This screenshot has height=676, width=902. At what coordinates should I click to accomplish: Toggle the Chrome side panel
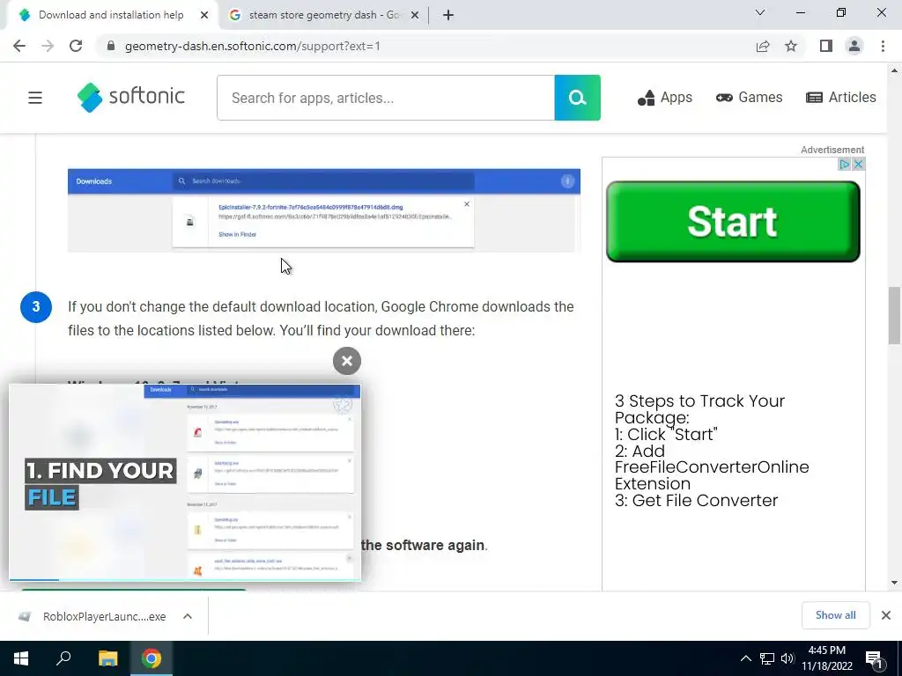coord(826,46)
